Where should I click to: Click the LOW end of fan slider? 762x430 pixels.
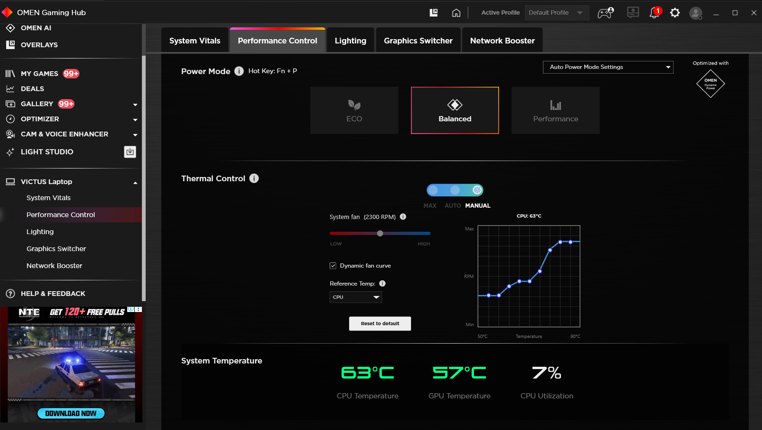pyautogui.click(x=336, y=244)
